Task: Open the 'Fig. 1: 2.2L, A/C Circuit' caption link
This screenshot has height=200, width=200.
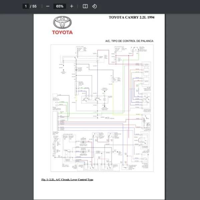Action: [x=67, y=180]
